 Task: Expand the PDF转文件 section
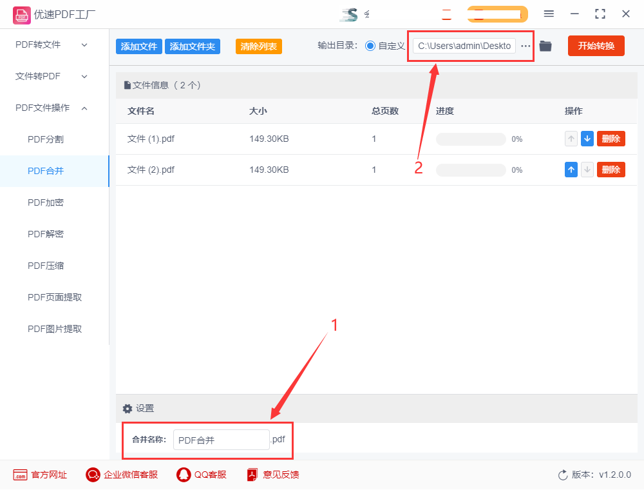[52, 44]
